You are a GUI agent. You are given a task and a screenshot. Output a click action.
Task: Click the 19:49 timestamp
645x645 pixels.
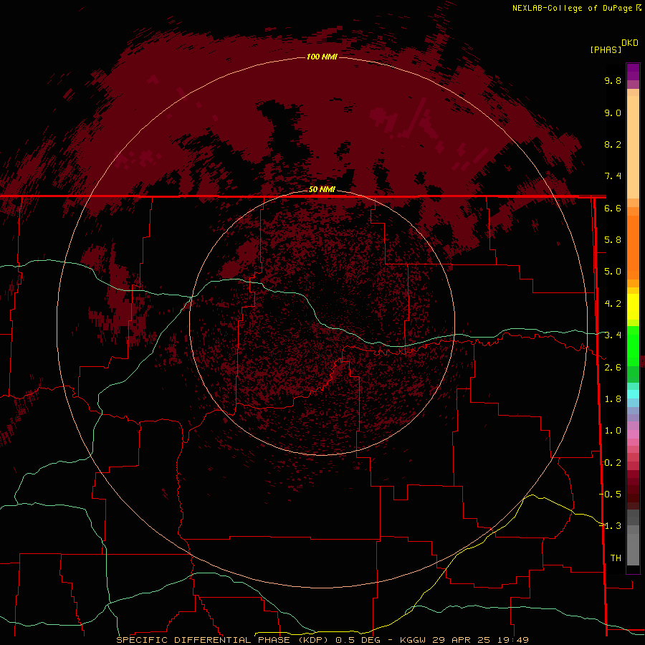(513, 640)
